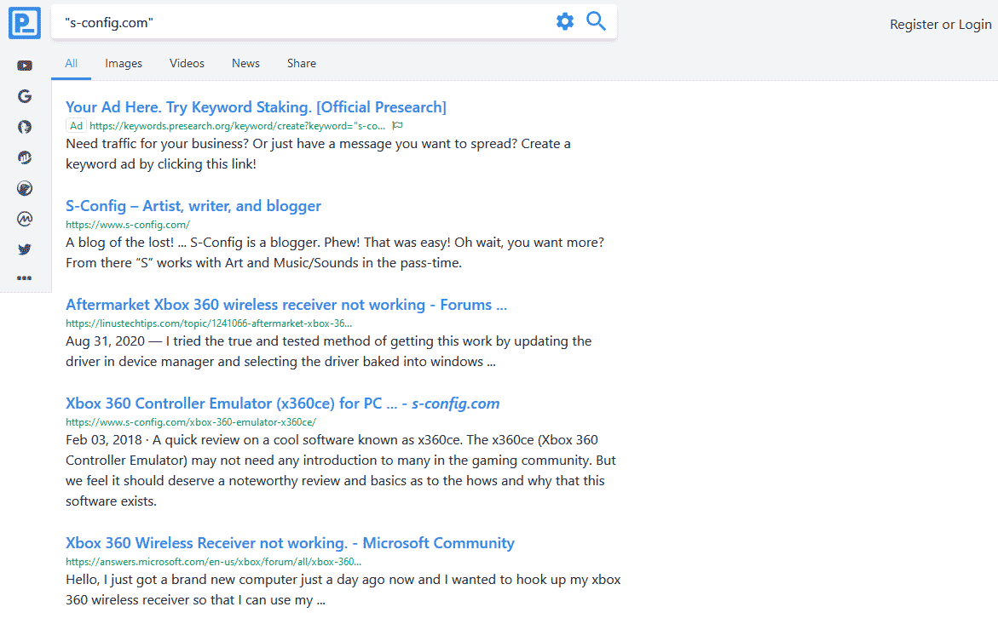Open "S-Config – Artist, writer, and blogger" result

(193, 206)
